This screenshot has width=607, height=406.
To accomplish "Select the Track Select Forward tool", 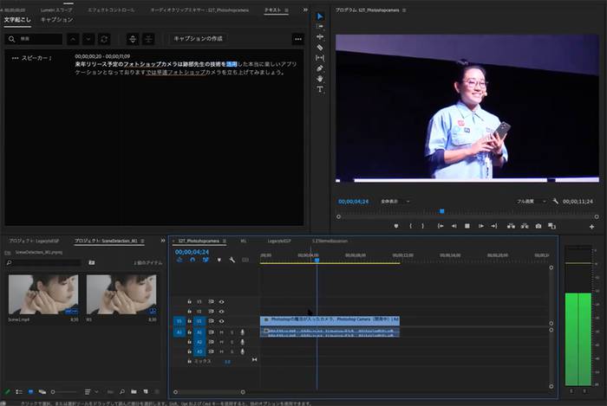I will click(320, 26).
